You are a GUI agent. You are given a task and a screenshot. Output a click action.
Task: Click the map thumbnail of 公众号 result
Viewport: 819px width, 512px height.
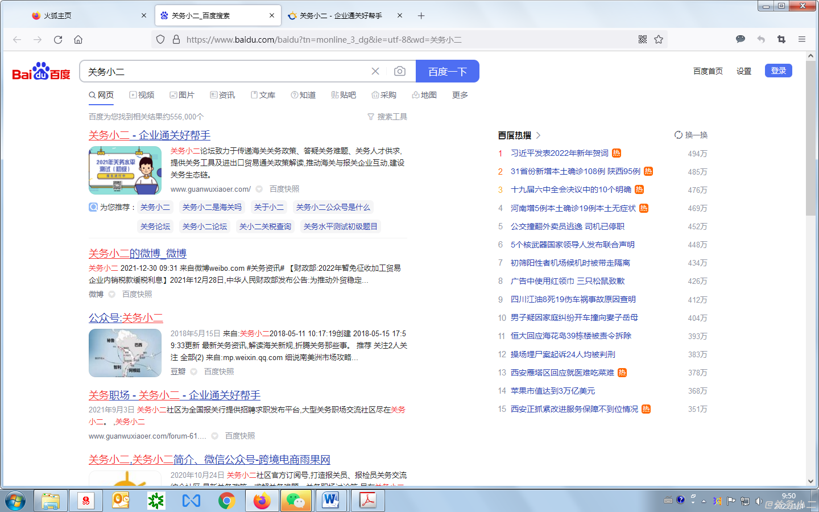click(x=125, y=353)
